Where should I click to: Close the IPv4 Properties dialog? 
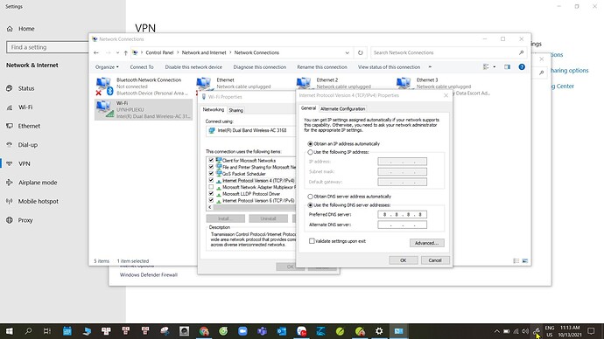[446, 95]
